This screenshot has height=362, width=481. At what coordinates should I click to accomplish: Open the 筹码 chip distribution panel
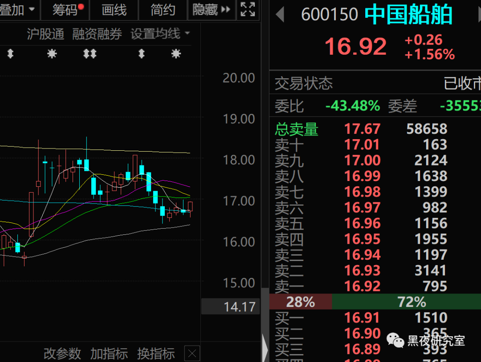(x=65, y=10)
